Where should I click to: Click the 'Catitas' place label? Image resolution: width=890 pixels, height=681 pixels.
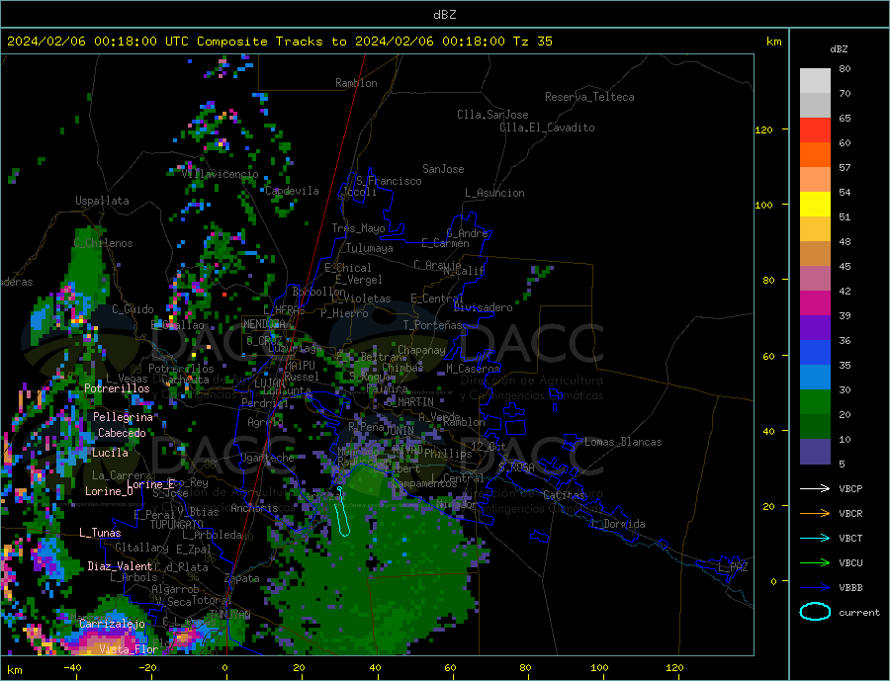pos(564,495)
